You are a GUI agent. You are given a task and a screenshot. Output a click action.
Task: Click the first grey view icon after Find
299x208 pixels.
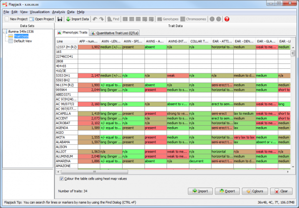point(125,19)
